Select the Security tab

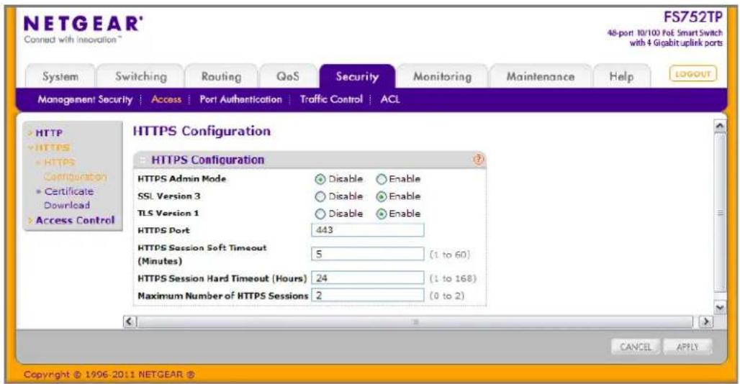click(x=357, y=76)
